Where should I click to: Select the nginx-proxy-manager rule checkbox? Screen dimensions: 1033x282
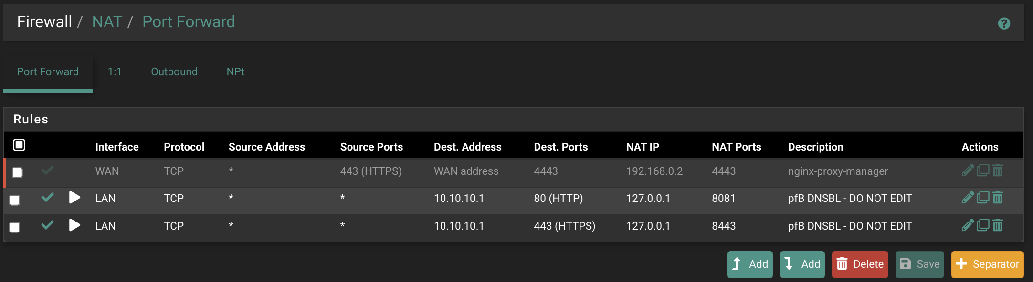[x=17, y=172]
